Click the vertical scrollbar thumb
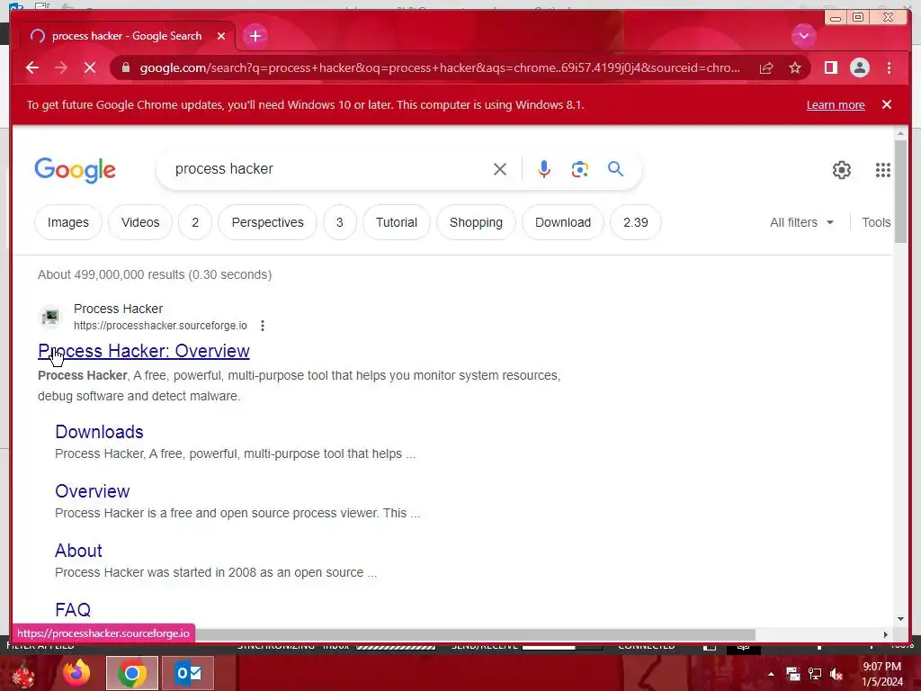The height and width of the screenshot is (691, 921). tap(900, 191)
